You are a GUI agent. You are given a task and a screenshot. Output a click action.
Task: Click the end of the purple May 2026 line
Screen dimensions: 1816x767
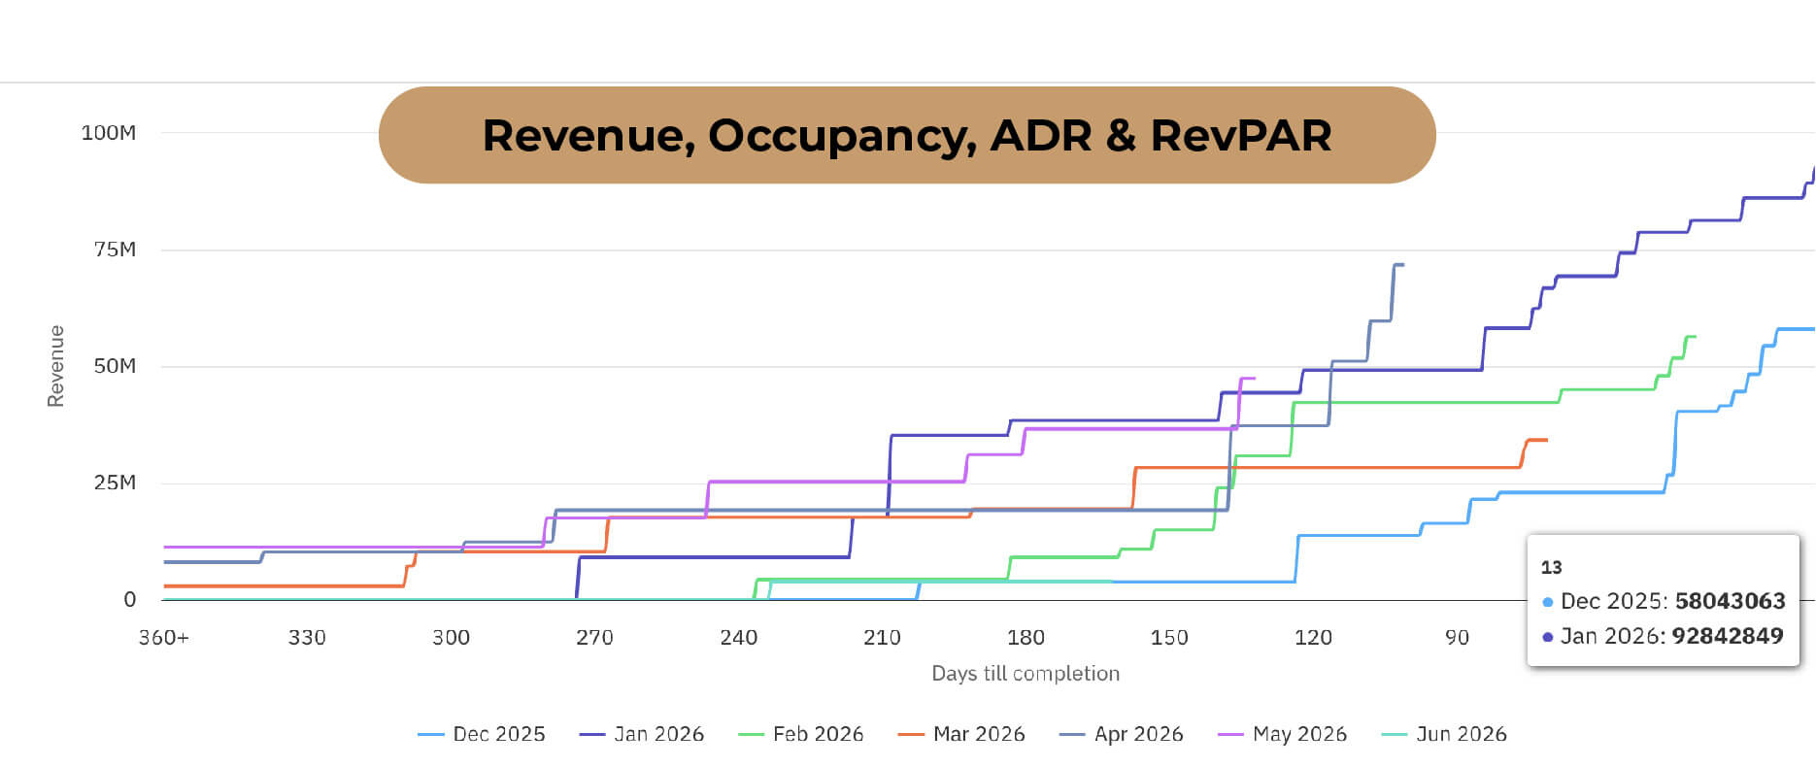click(1254, 378)
